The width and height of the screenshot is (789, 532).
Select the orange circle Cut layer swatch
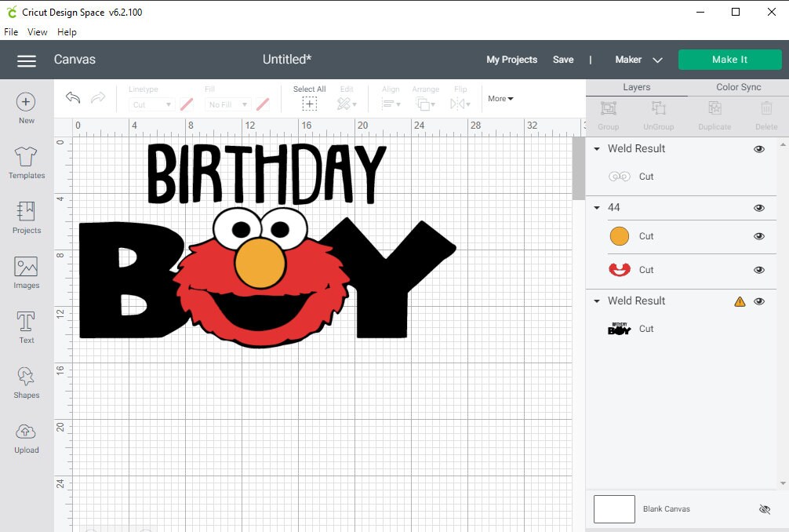[x=620, y=236]
